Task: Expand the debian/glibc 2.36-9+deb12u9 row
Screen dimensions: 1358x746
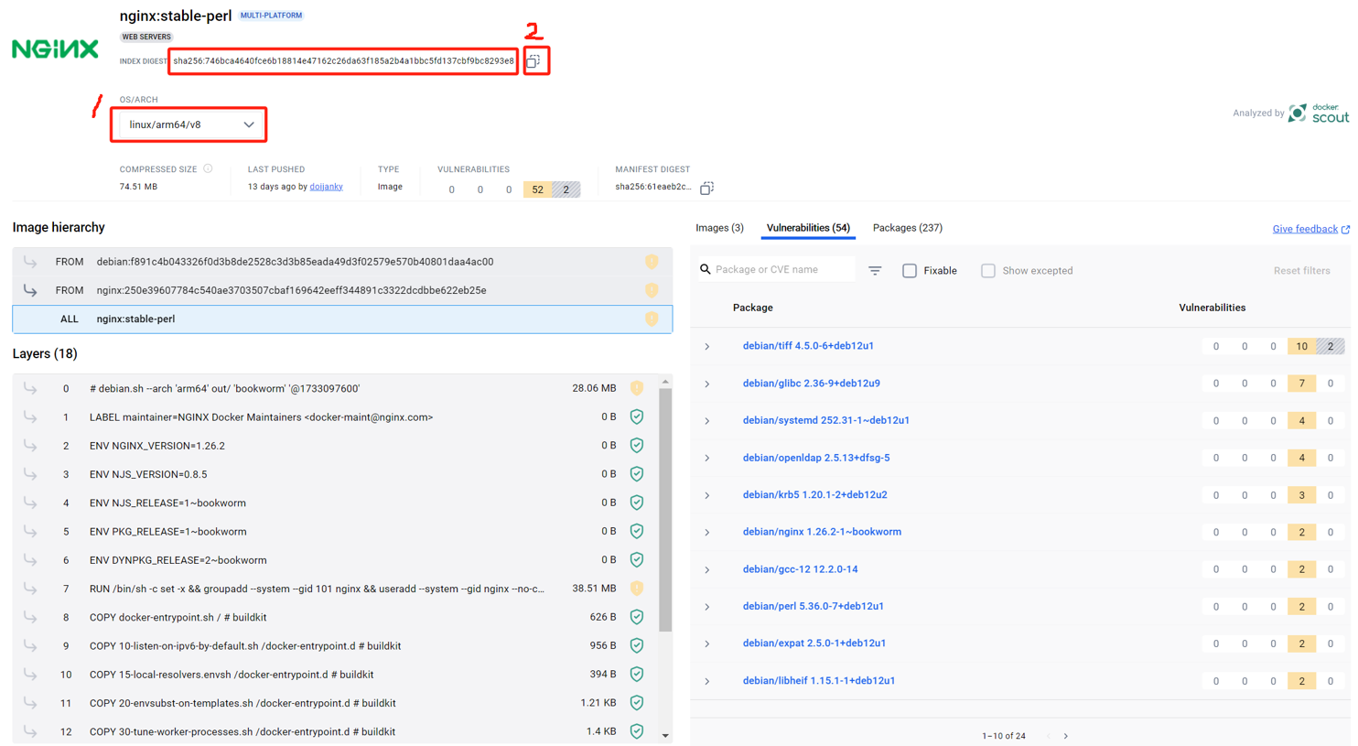Action: 707,384
